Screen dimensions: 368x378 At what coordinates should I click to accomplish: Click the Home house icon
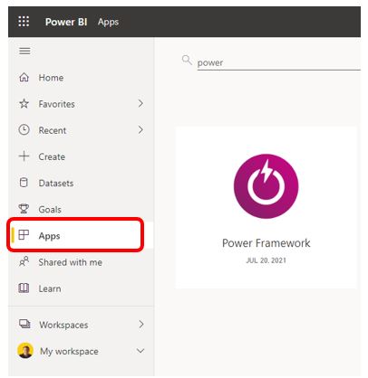click(x=24, y=78)
